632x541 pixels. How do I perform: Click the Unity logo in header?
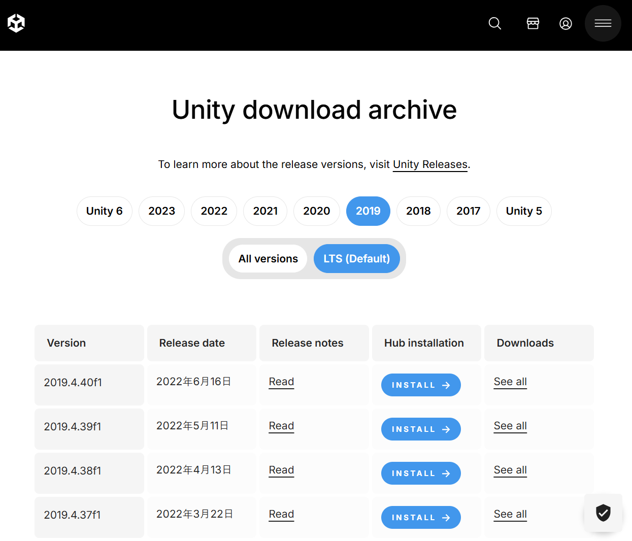pyautogui.click(x=16, y=23)
